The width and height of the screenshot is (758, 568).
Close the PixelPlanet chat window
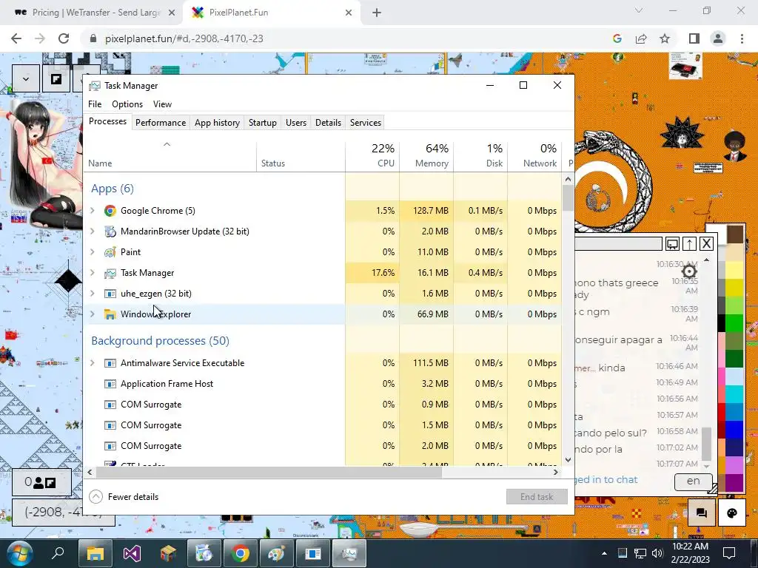point(706,244)
